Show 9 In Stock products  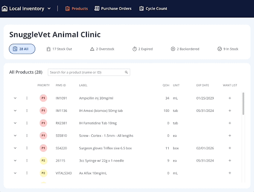pyautogui.click(x=228, y=49)
